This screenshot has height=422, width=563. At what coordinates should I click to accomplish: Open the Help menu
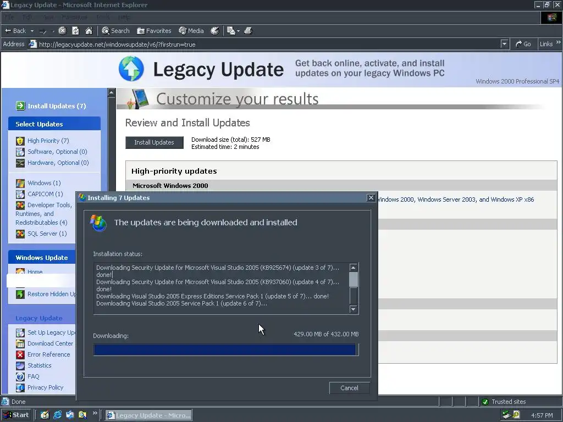124,17
